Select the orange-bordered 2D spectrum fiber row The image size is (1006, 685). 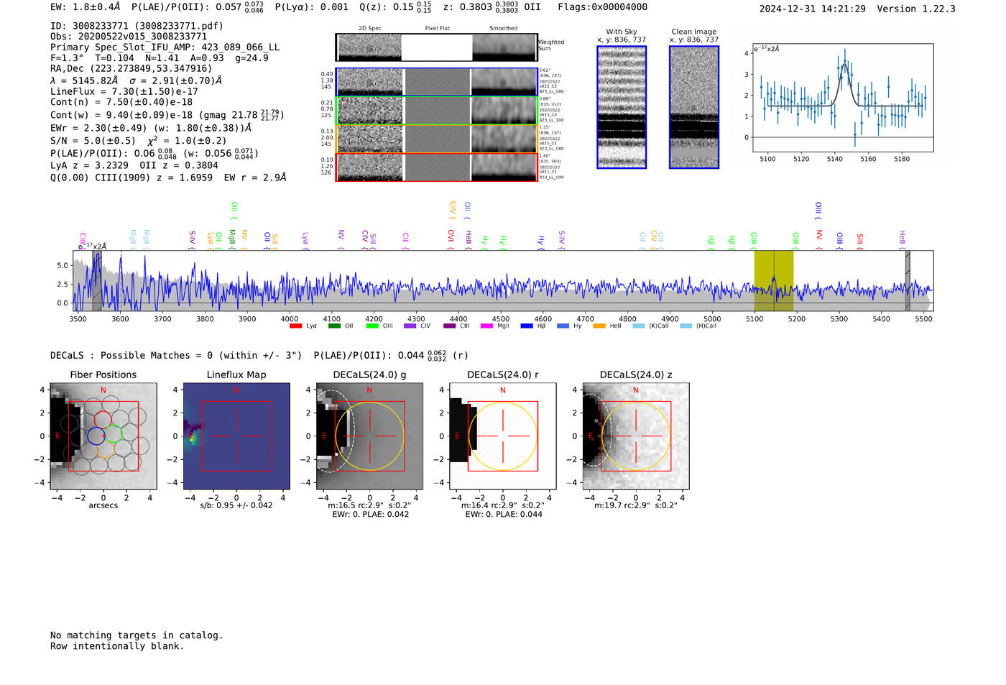point(436,139)
